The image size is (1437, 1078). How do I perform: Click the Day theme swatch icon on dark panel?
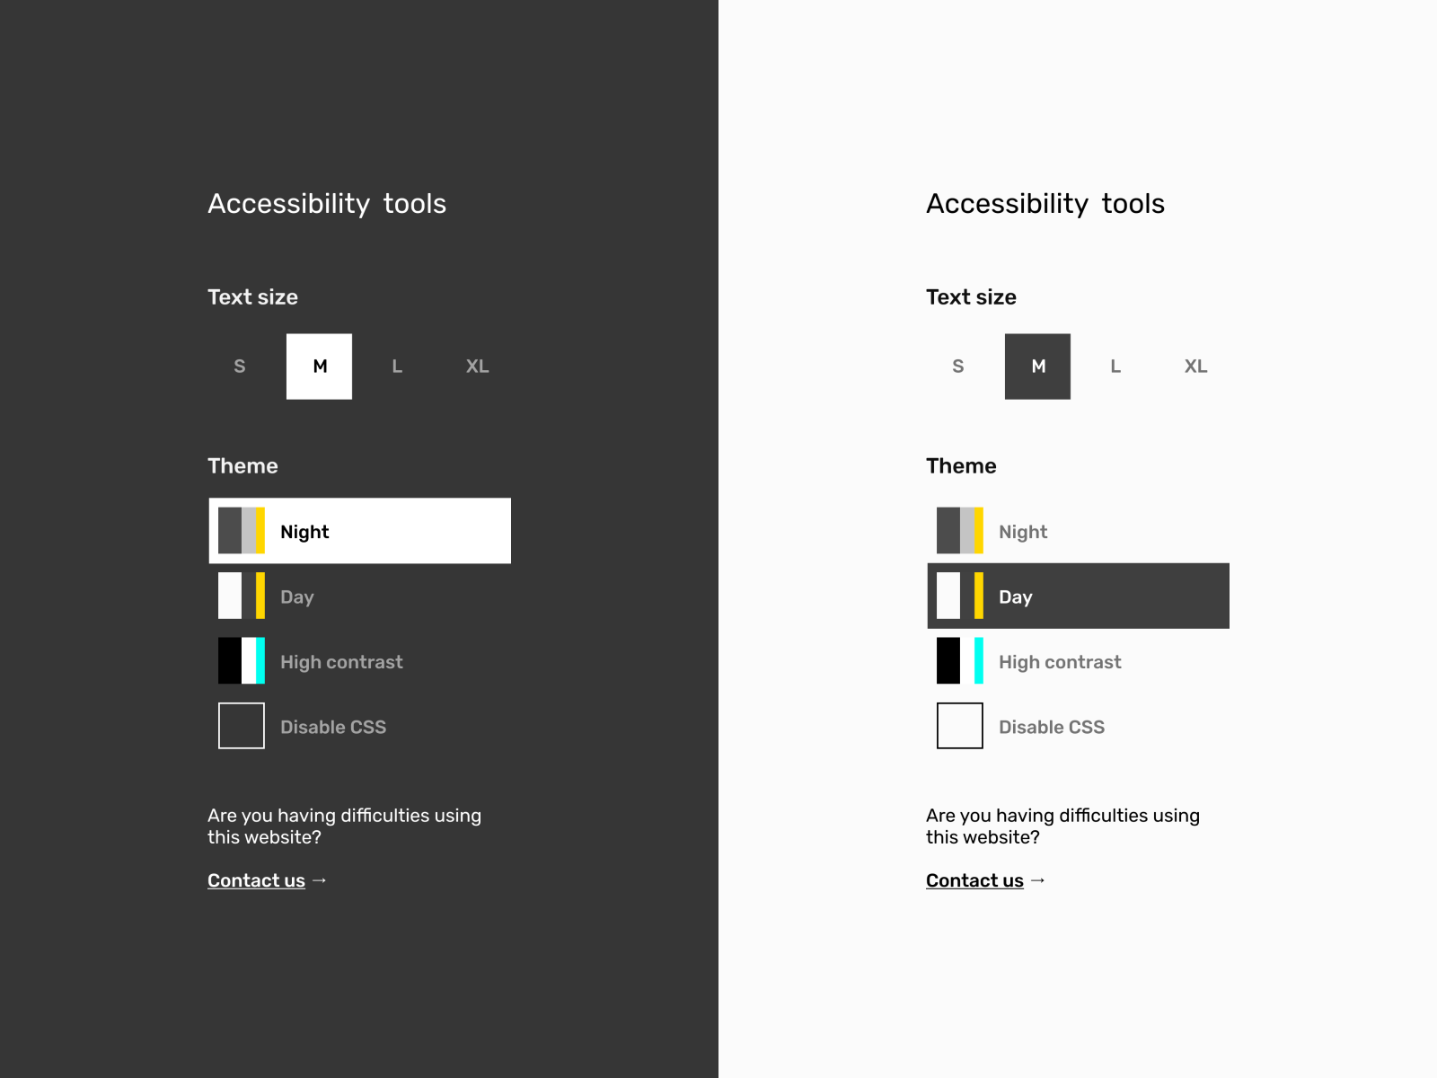click(241, 596)
